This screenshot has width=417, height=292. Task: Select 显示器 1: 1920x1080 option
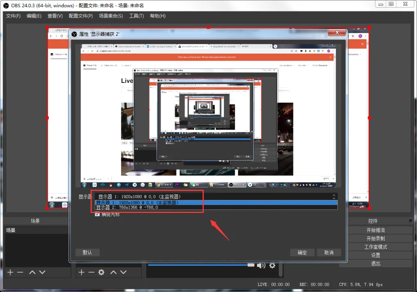coord(216,203)
